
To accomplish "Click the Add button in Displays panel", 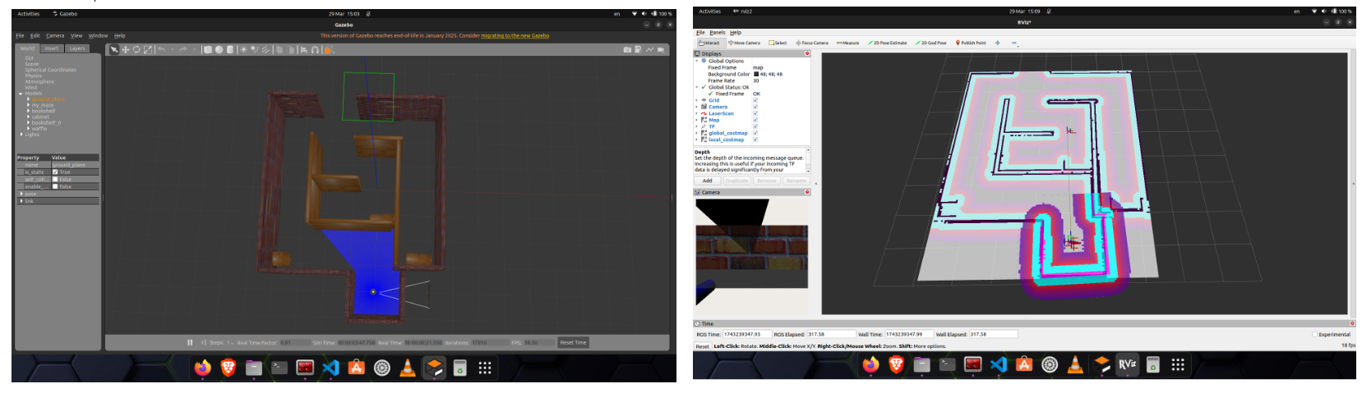I will coord(707,181).
